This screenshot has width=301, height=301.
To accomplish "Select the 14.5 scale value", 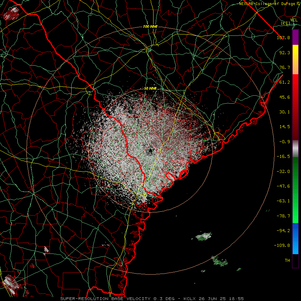I will [x=285, y=127].
